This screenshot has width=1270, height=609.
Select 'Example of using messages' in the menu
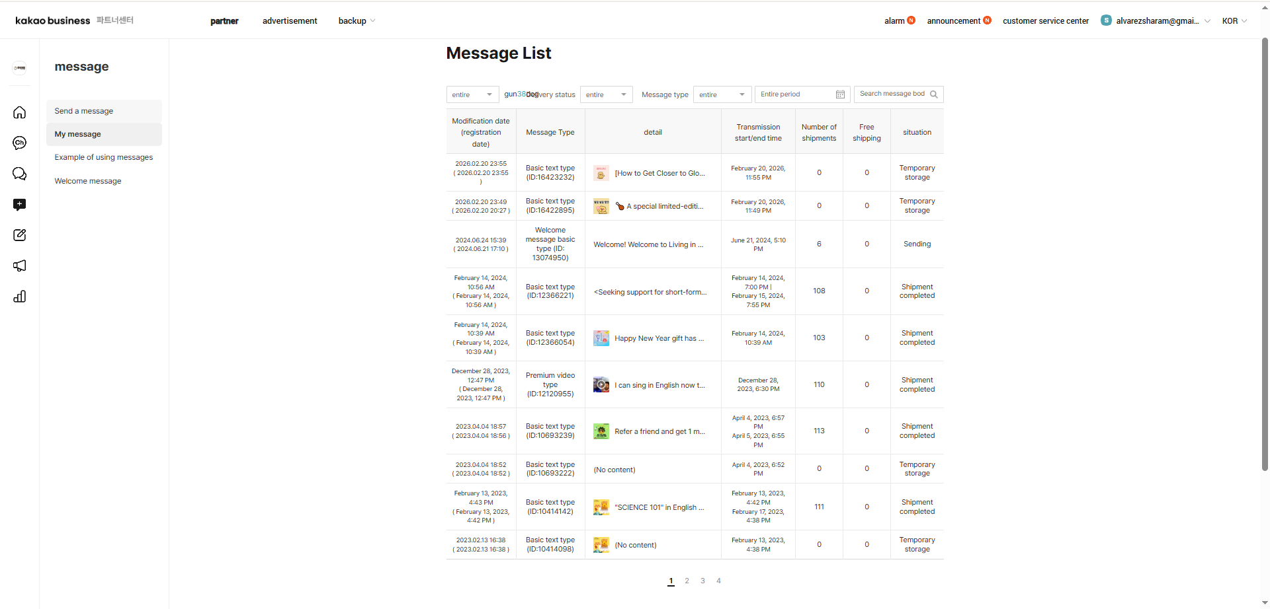104,157
